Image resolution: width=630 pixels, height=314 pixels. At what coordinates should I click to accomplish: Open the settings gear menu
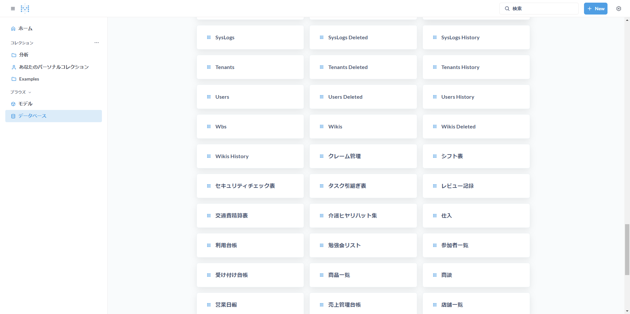click(x=619, y=9)
